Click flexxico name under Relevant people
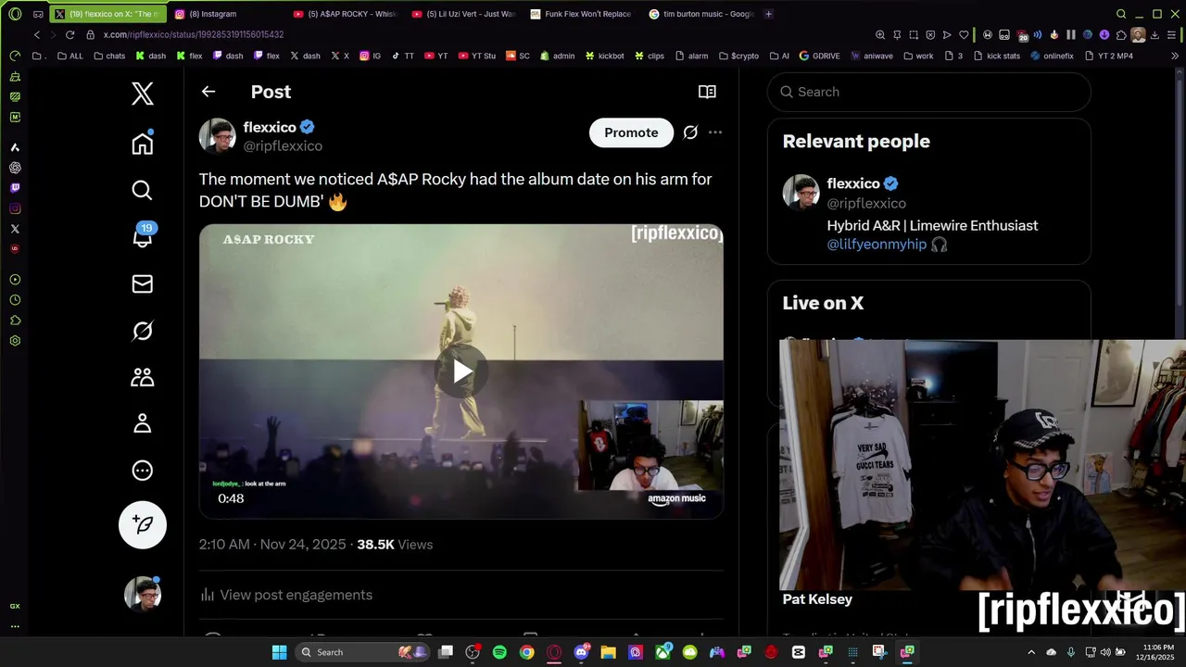 [x=853, y=183]
